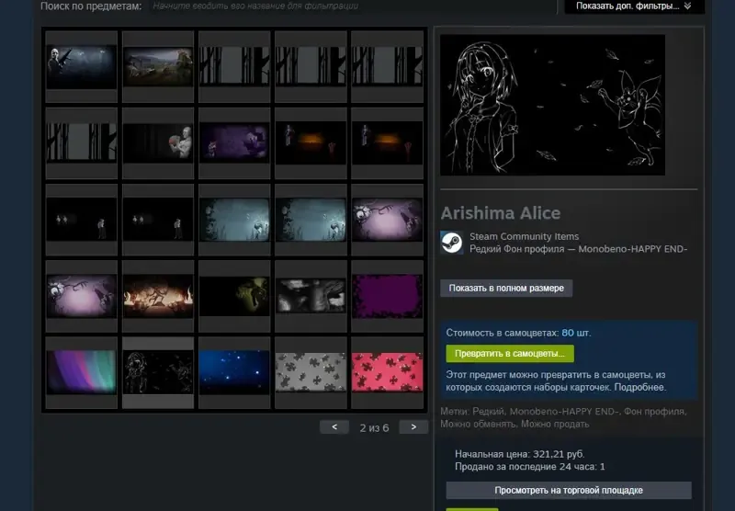Open 'Просмотреть на торговой площадке' button
735x511 pixels.
[569, 491]
